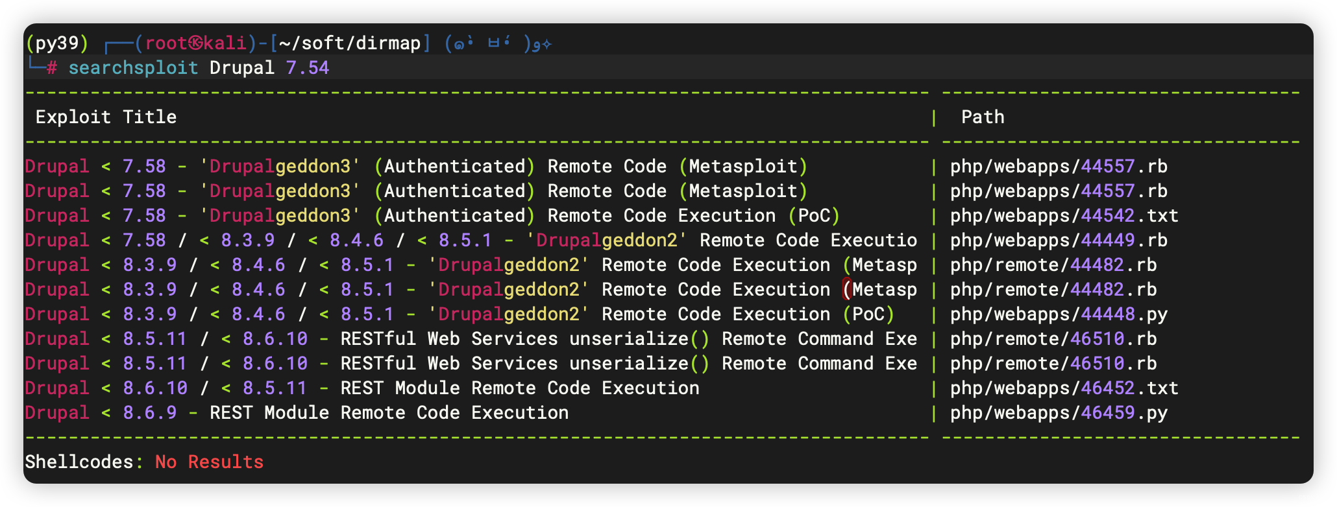Select the php/webapps/44448.py path
The image size is (1337, 507).
pos(1059,314)
